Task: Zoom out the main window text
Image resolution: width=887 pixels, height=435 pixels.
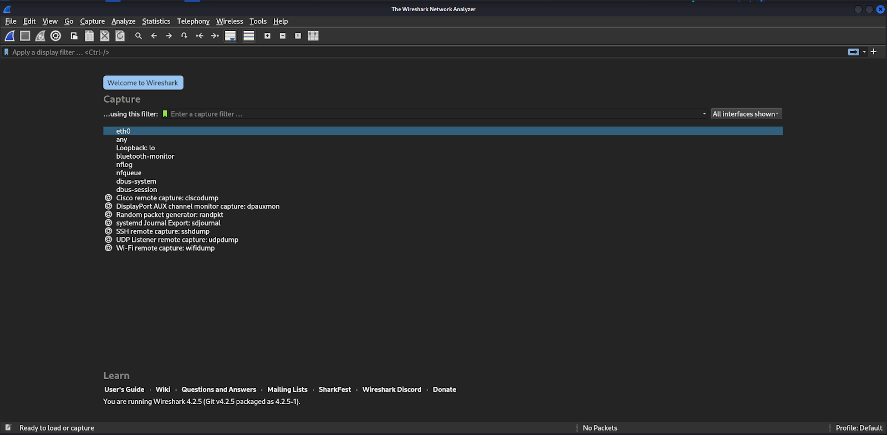Action: pyautogui.click(x=283, y=36)
